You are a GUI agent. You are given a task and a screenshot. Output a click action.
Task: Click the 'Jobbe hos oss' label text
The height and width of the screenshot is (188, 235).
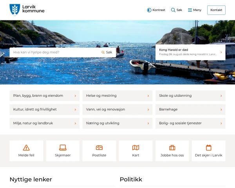tap(172, 155)
